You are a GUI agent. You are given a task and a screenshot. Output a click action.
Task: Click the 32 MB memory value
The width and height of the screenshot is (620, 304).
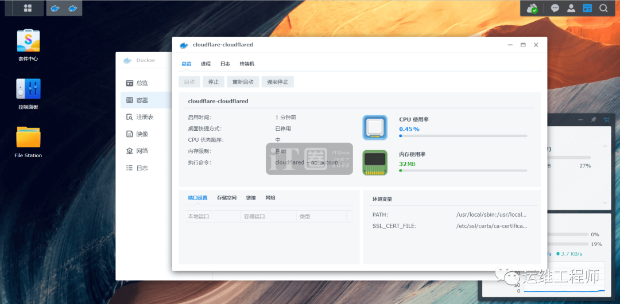[x=407, y=163]
